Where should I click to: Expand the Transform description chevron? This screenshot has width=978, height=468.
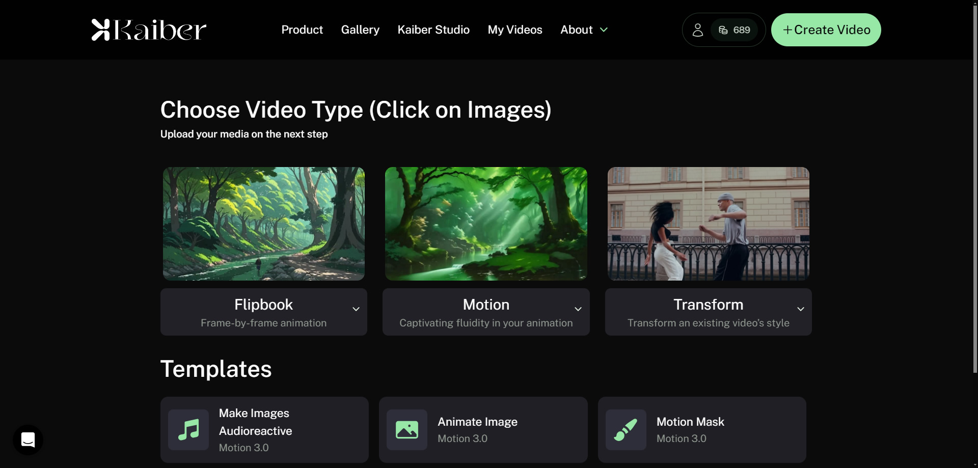point(801,309)
